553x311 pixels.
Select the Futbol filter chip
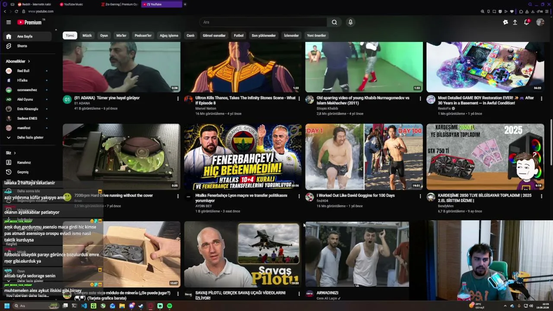[x=239, y=35]
